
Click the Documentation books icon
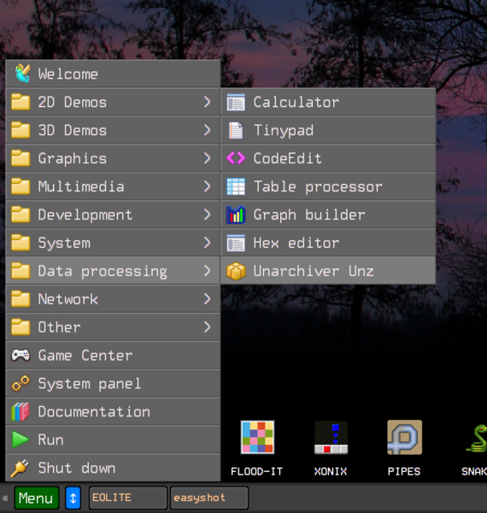(21, 411)
